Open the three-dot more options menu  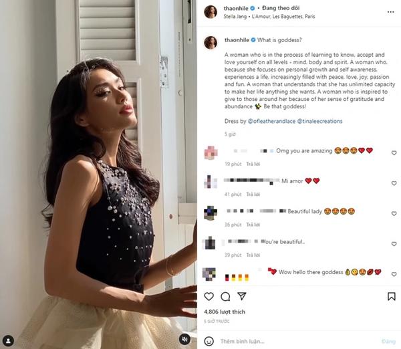390,12
